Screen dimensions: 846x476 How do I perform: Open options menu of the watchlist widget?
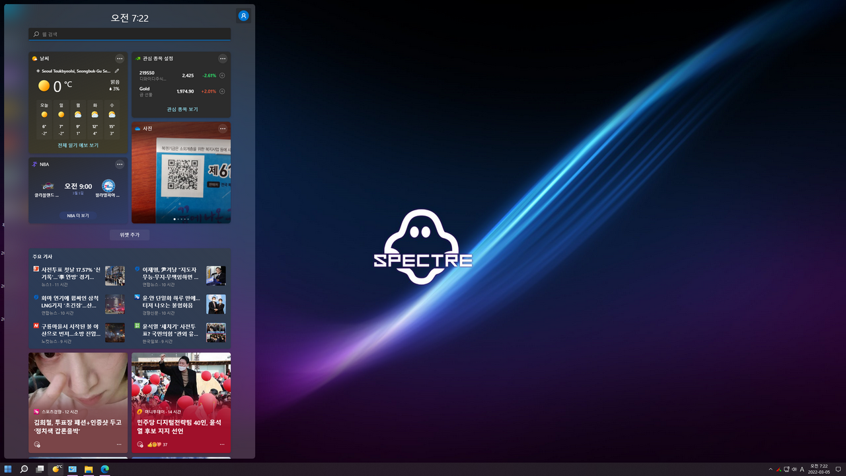pyautogui.click(x=223, y=59)
